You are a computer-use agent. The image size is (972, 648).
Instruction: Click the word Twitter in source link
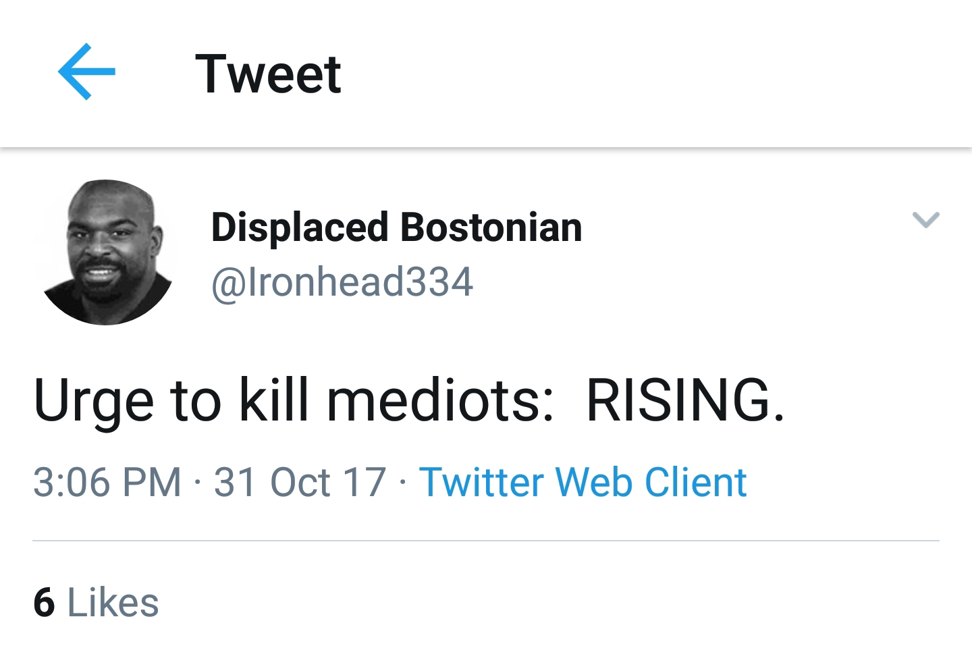(481, 482)
